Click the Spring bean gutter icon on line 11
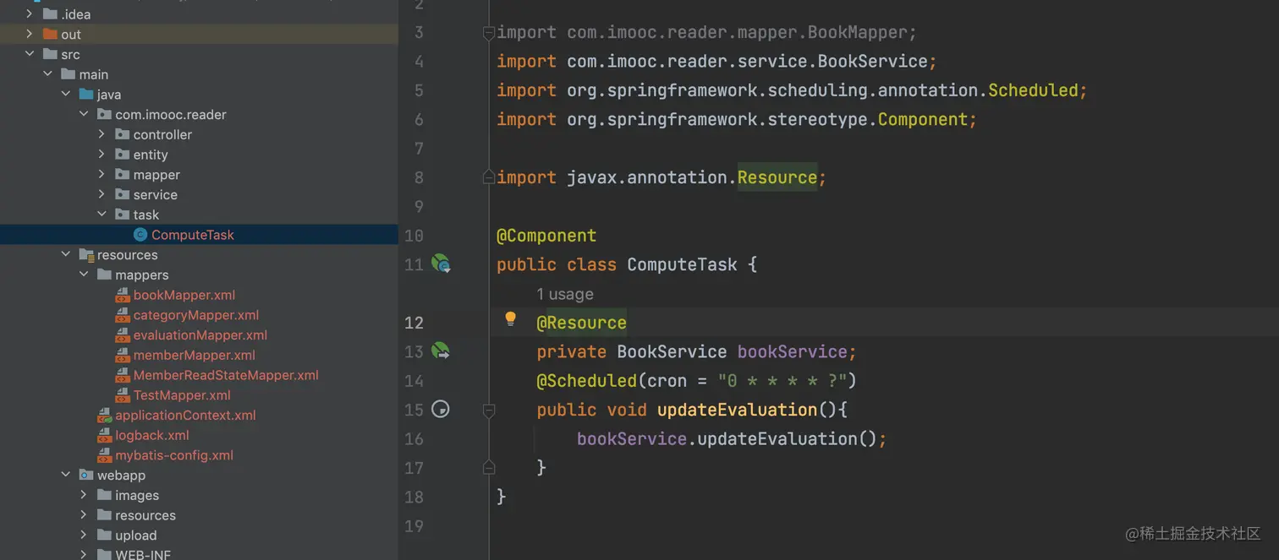The height and width of the screenshot is (560, 1279). pos(441,264)
